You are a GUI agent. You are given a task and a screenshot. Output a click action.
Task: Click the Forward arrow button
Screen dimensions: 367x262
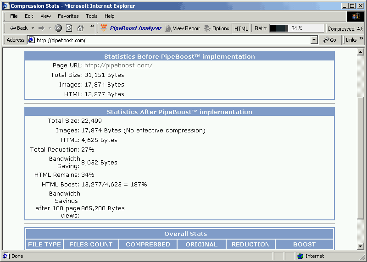pos(41,28)
